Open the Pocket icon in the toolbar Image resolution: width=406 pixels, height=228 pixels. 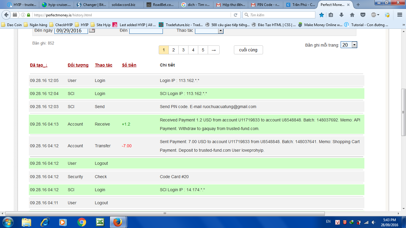click(363, 15)
